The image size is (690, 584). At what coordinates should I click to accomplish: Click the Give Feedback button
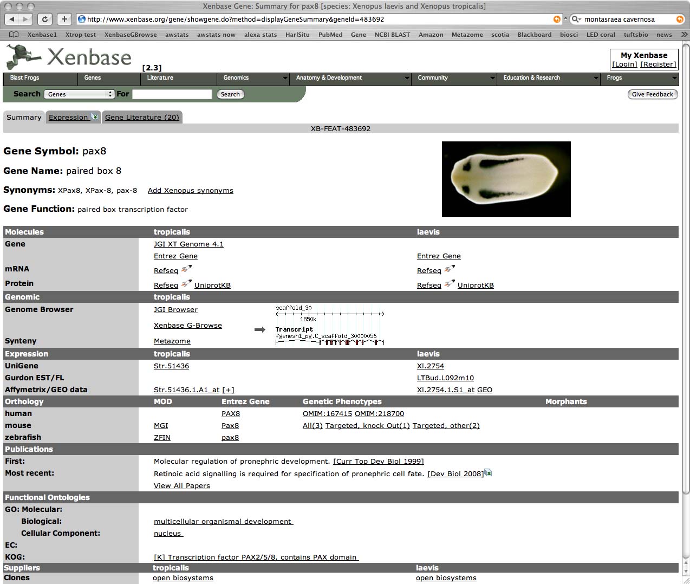coord(652,94)
